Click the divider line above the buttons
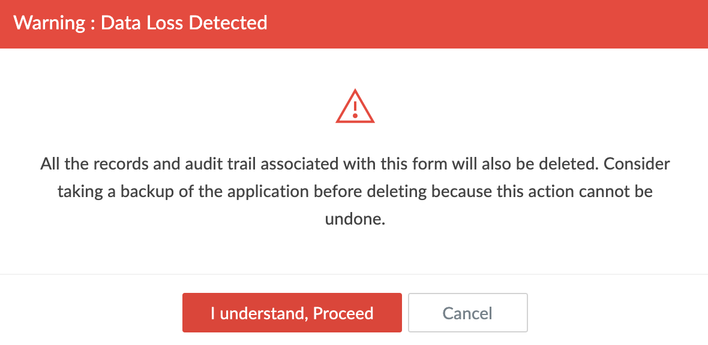The height and width of the screenshot is (345, 708). pos(354,274)
